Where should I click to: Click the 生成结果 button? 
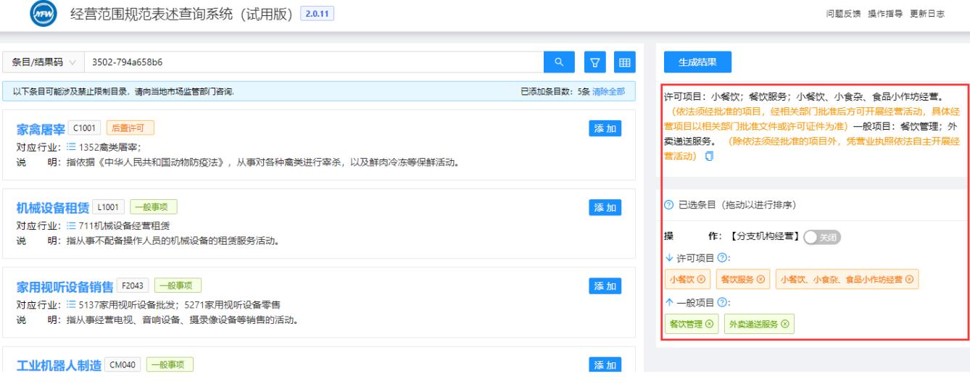click(x=697, y=62)
